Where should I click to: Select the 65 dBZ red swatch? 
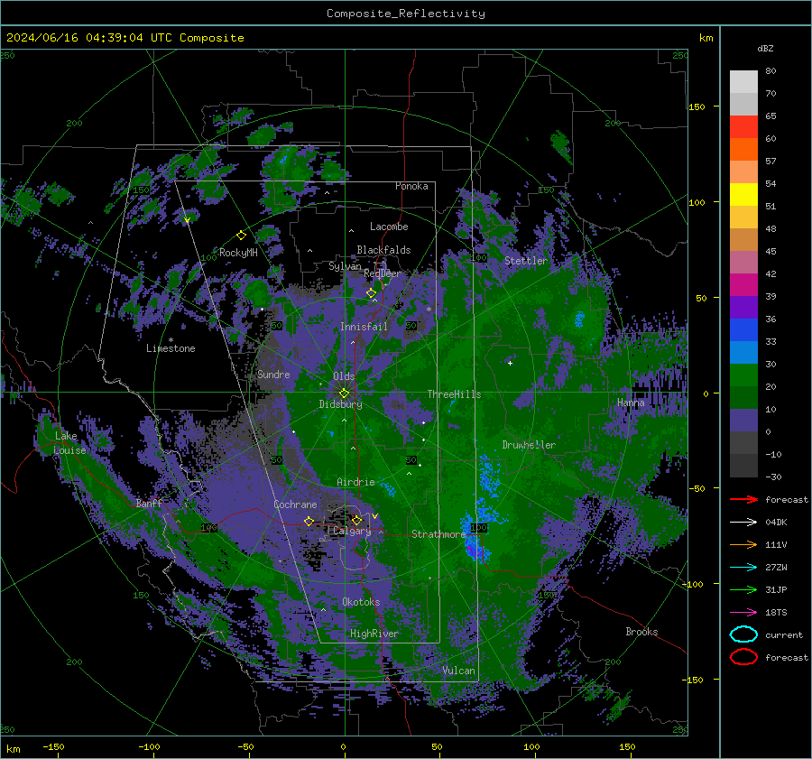click(743, 126)
